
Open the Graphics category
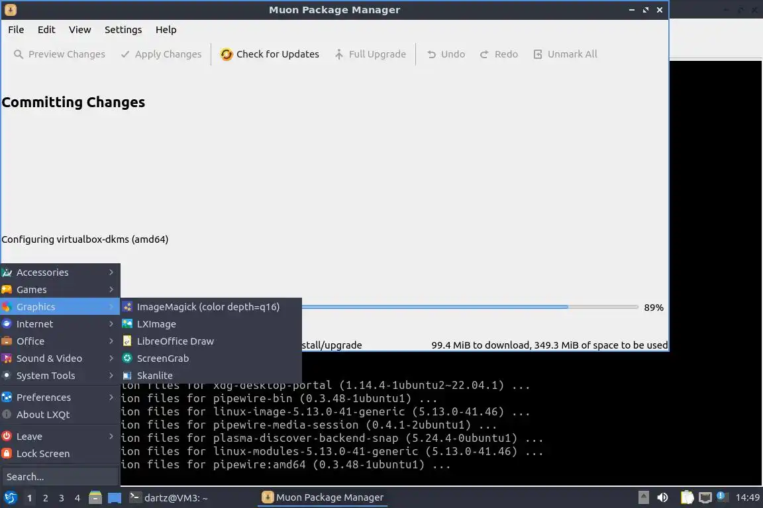click(x=60, y=307)
